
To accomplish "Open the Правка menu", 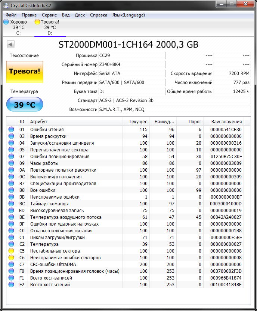I will [x=29, y=15].
